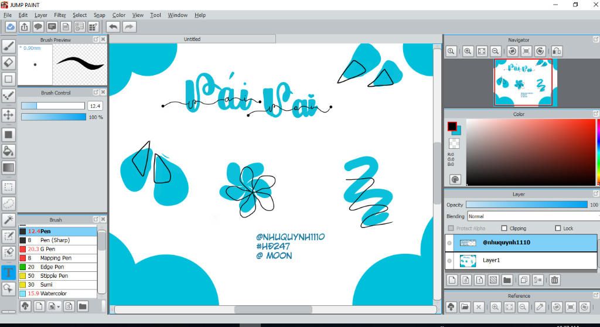Screen dimensions: 600x327
Task: Select the rectangular Selection tool
Action: [8, 188]
